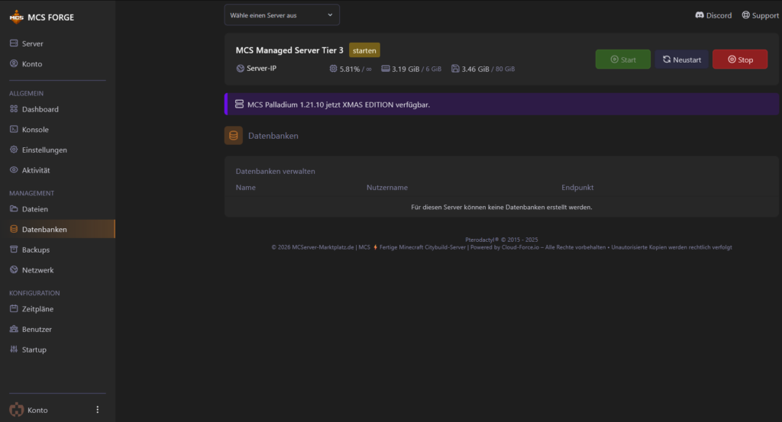This screenshot has height=422, width=782.
Task: Open Einstellungen page
Action: (44, 150)
